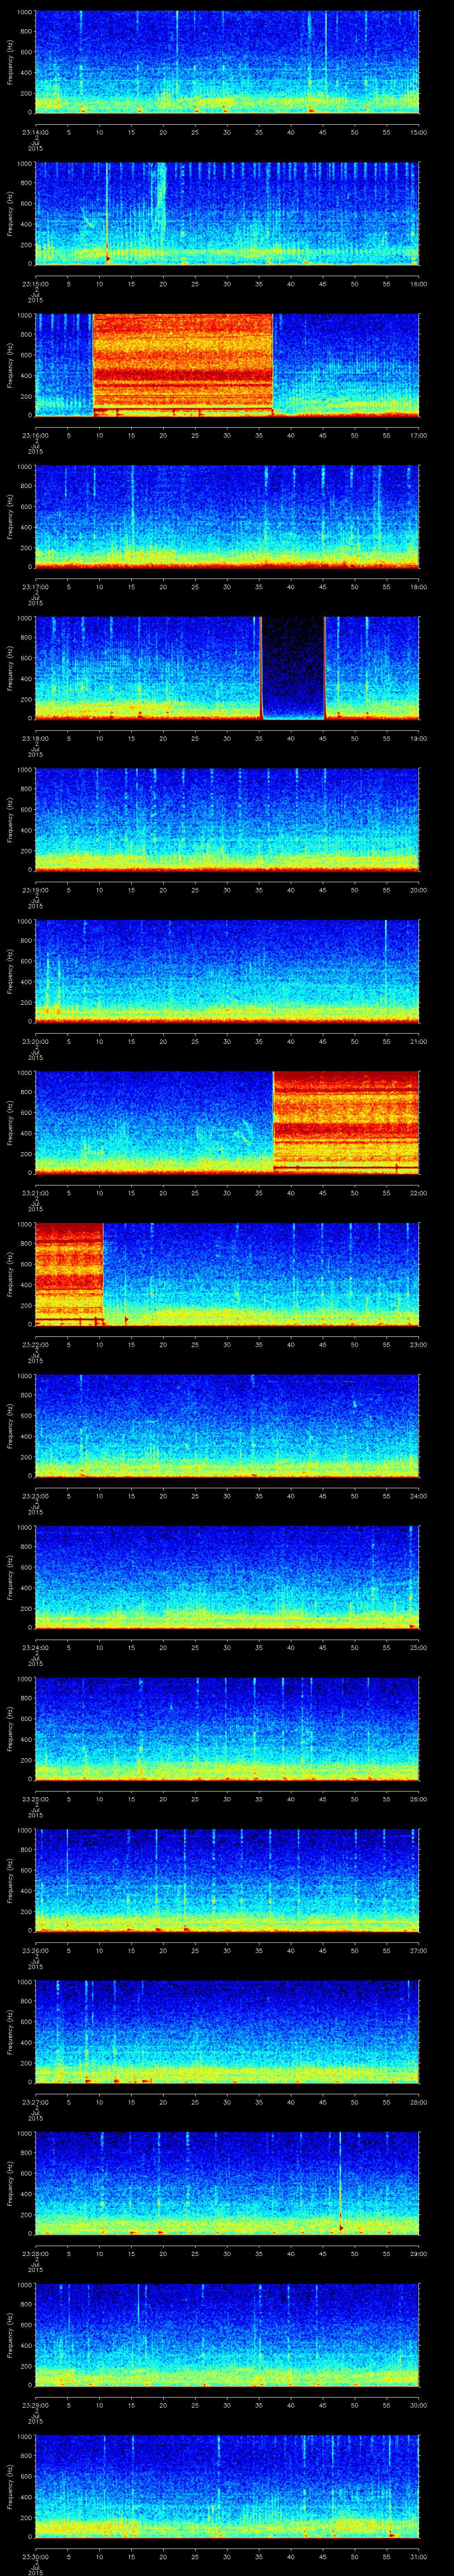Click the 23:26:00 start time label

35,1950
